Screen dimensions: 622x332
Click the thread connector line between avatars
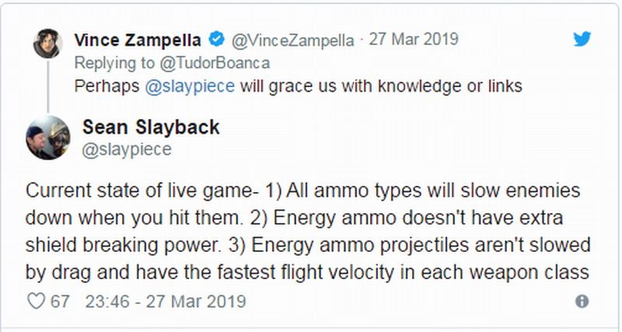point(48,87)
